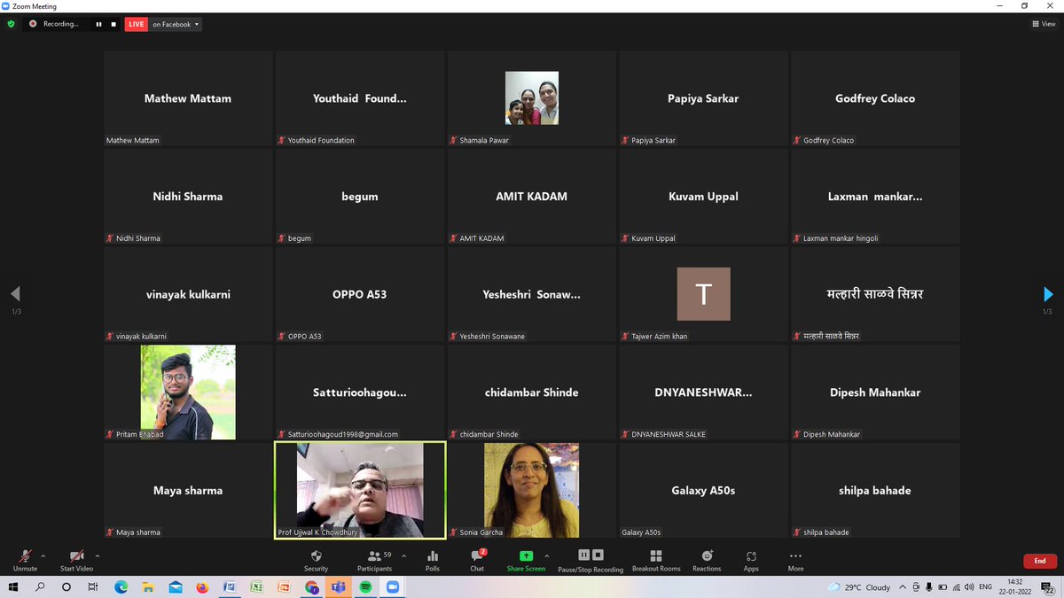Click Papiya Sarkar name label
Screen dimensions: 1064x598
coord(653,140)
